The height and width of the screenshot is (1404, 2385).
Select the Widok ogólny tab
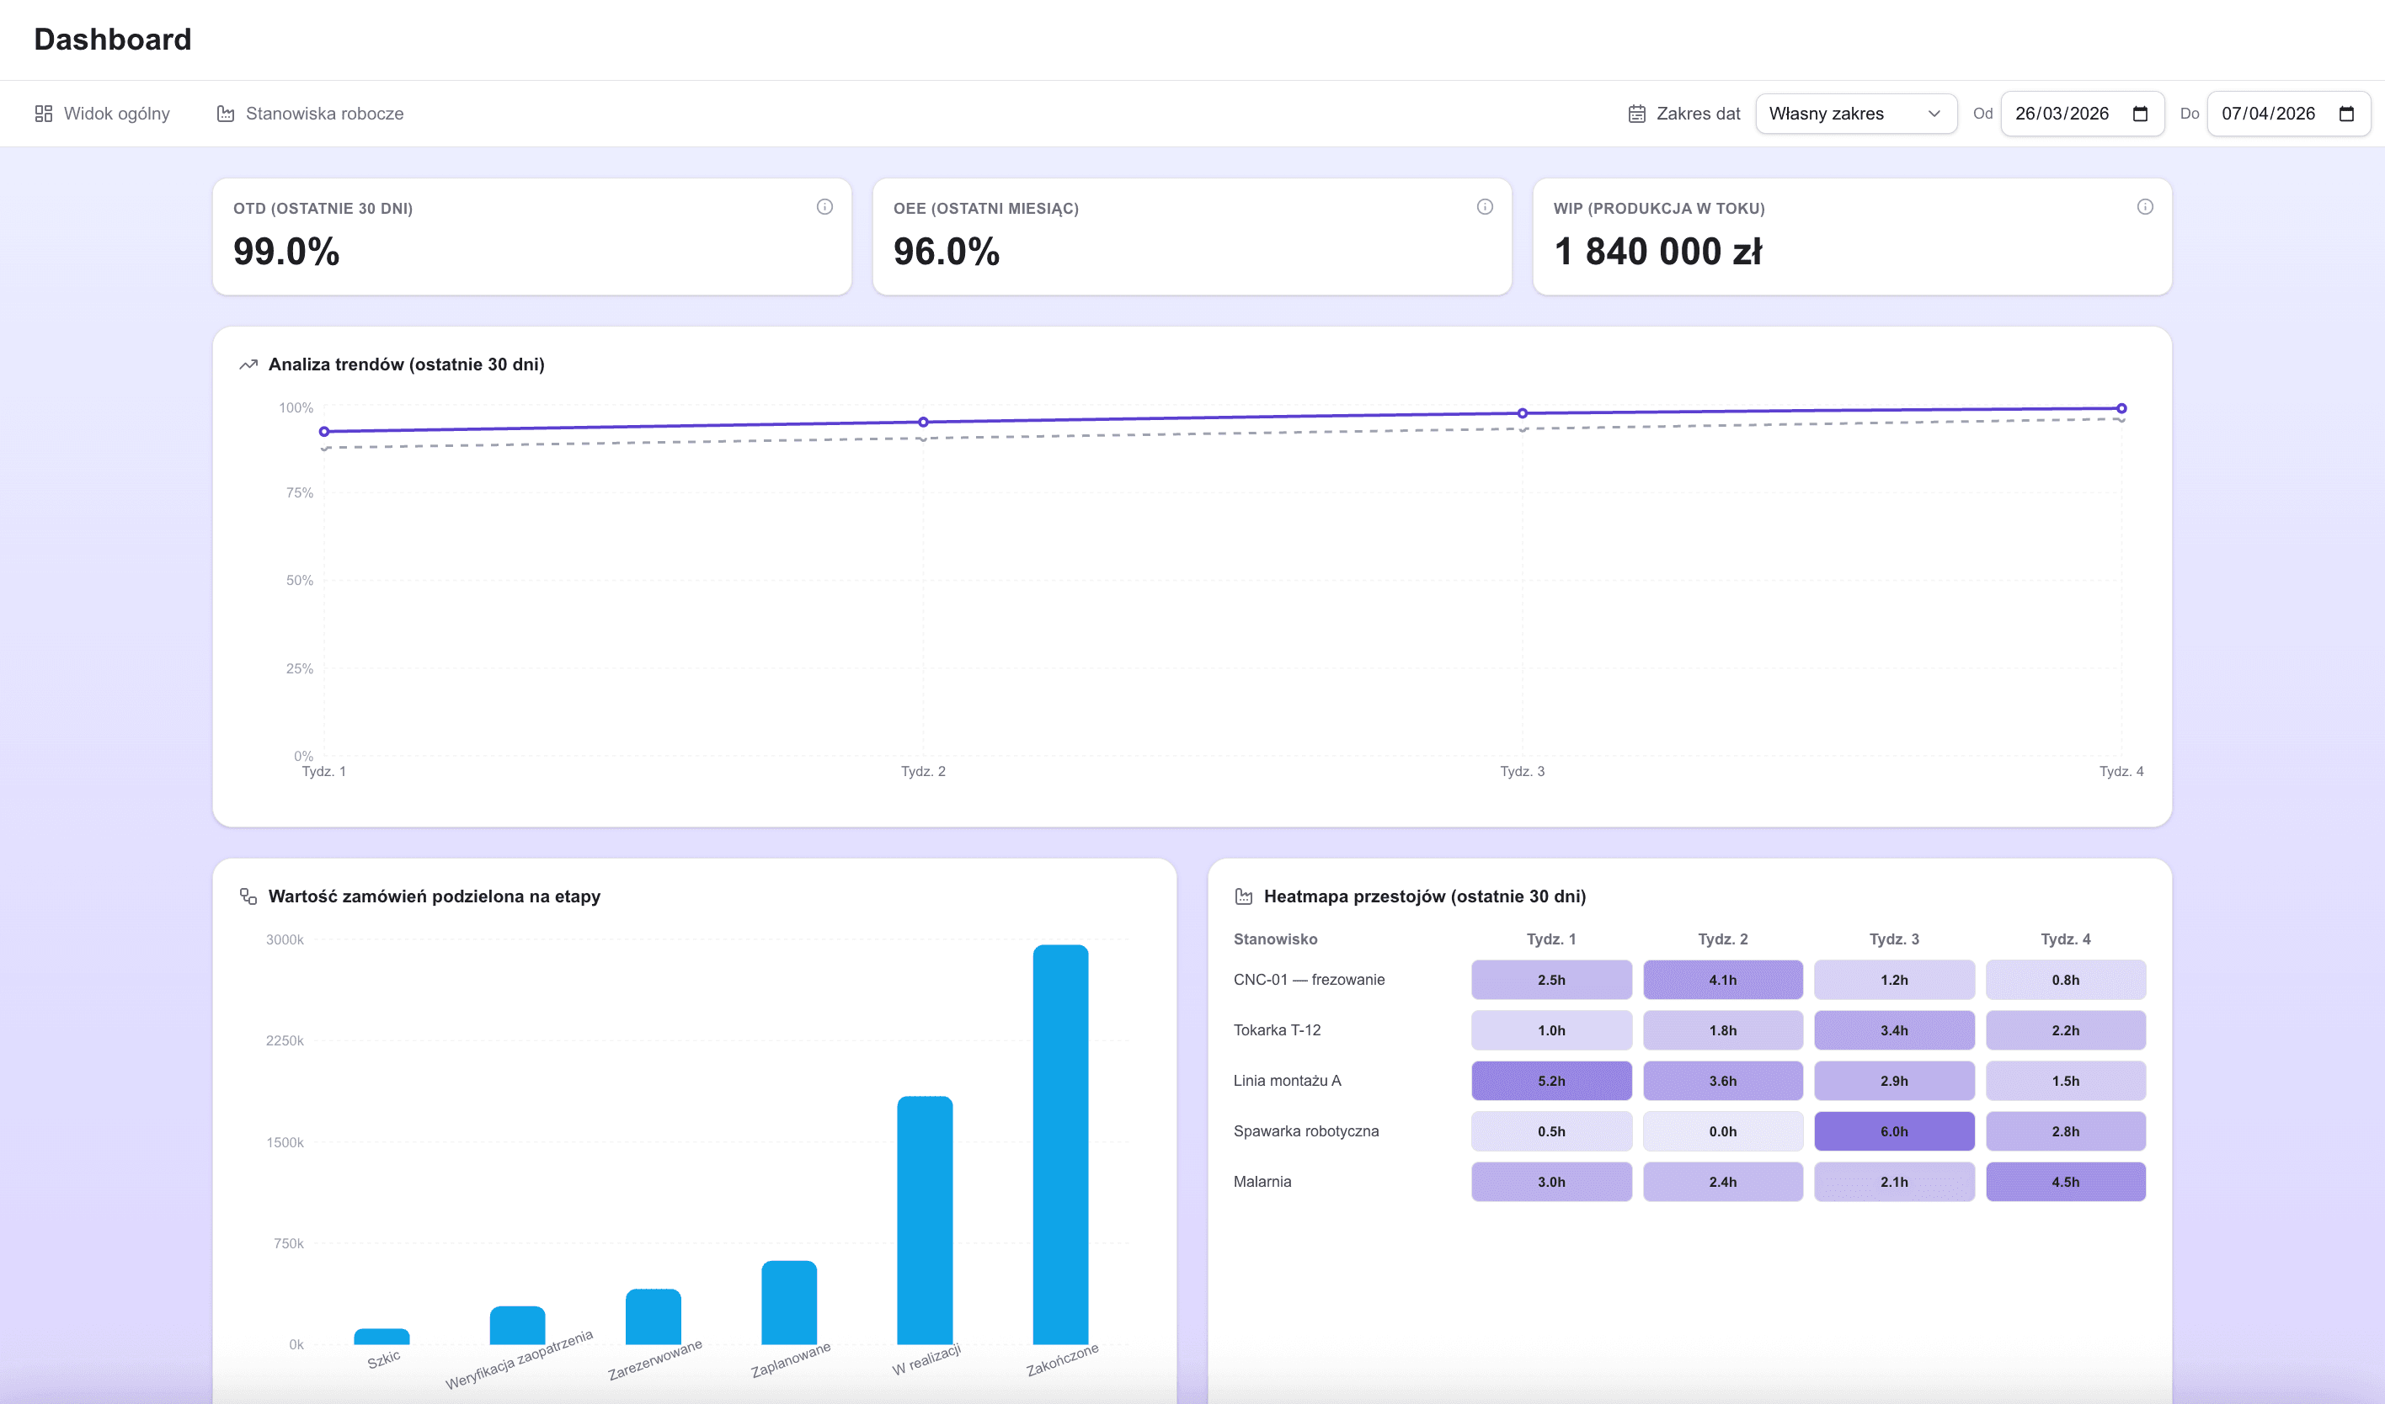115,113
